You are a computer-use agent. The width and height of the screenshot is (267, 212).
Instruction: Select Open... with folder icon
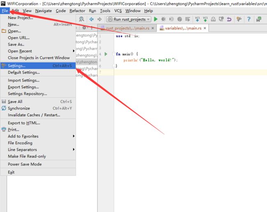pyautogui.click(x=38, y=31)
